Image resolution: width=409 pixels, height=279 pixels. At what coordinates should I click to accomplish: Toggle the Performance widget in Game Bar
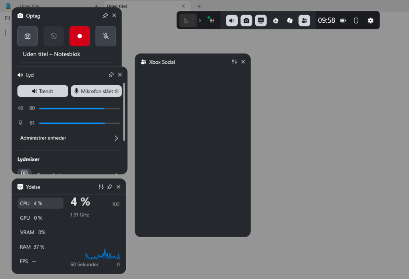pos(261,21)
